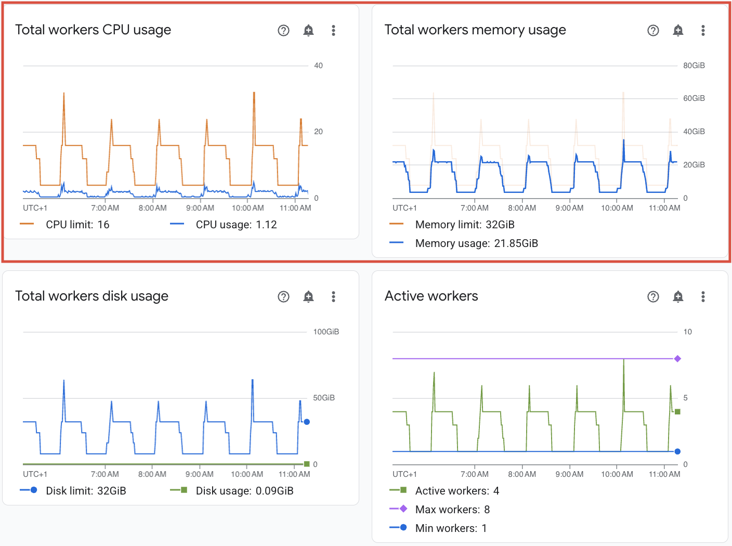The width and height of the screenshot is (732, 546).
Task: Create alert for Active workers chart
Action: click(x=678, y=297)
